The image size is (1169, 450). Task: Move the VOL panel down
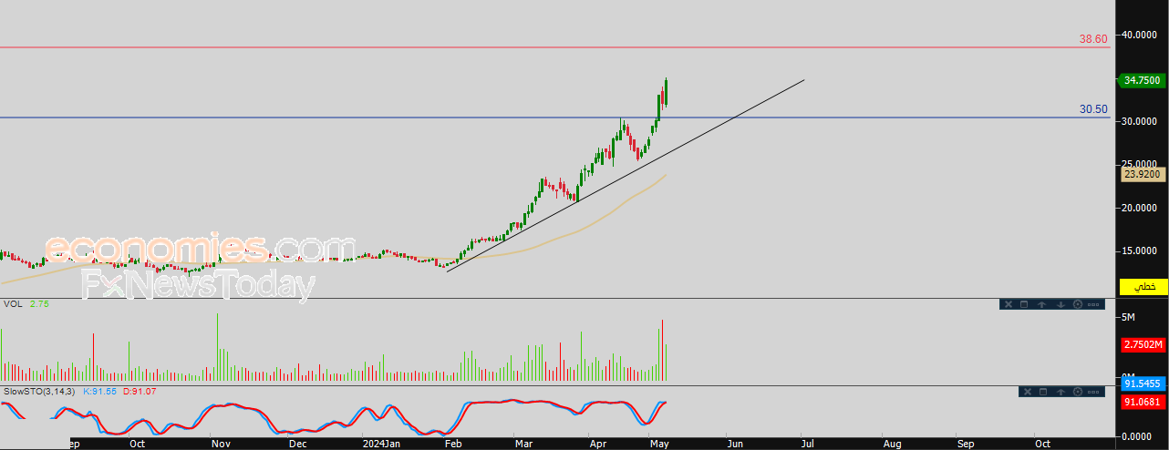point(1060,304)
